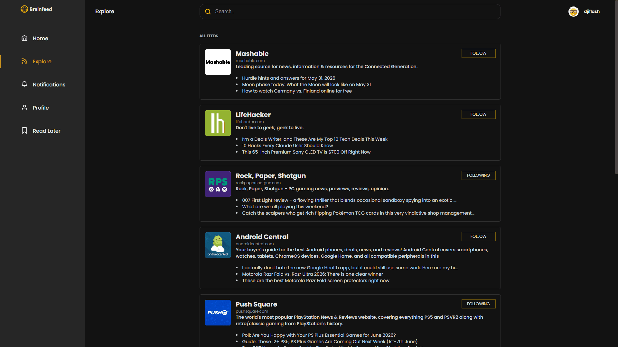The height and width of the screenshot is (347, 618).
Task: Click the Brainfeed brain logo icon
Action: pos(24,9)
